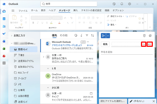
Task: Open the Excel app icon in sidebar
Action: (4, 49)
